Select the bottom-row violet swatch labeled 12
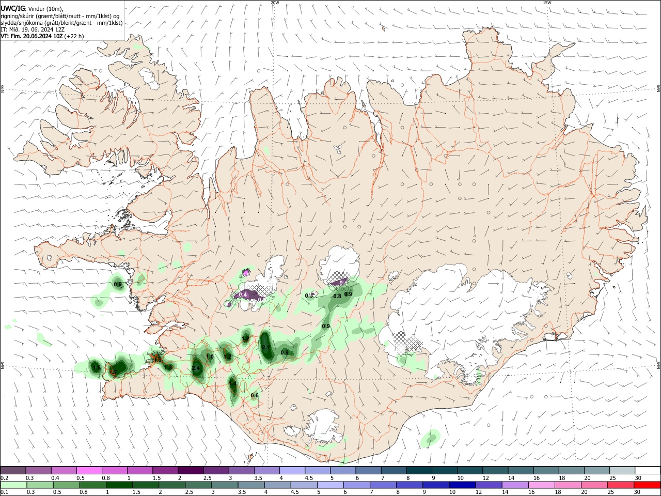 [489, 485]
